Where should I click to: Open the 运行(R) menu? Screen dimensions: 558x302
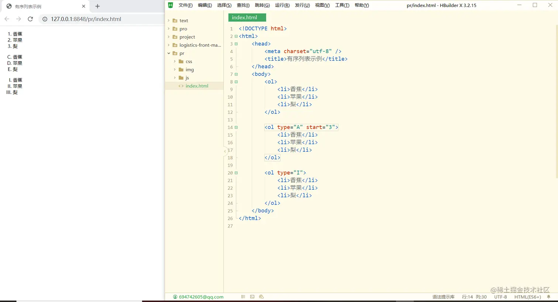pyautogui.click(x=282, y=5)
